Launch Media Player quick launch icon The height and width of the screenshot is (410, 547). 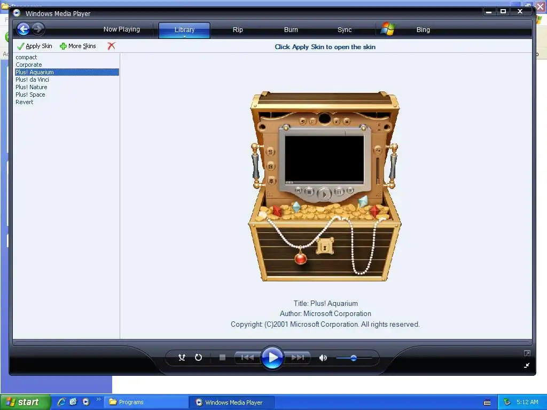pos(86,402)
